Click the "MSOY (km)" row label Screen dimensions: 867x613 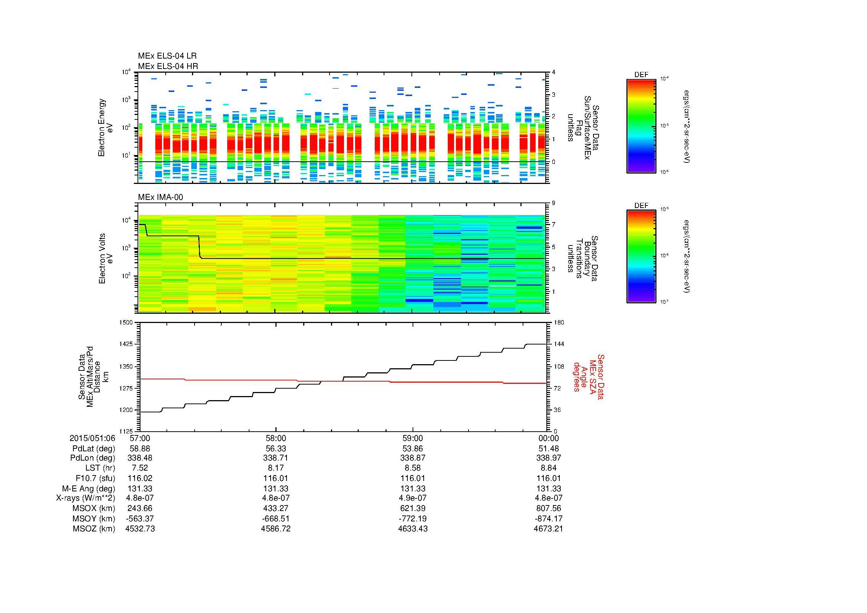click(x=94, y=518)
